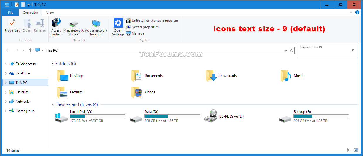Click '808 GB free of 1.36 TB' text

161,121
